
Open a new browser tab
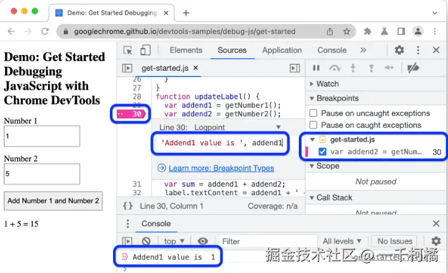(x=186, y=13)
